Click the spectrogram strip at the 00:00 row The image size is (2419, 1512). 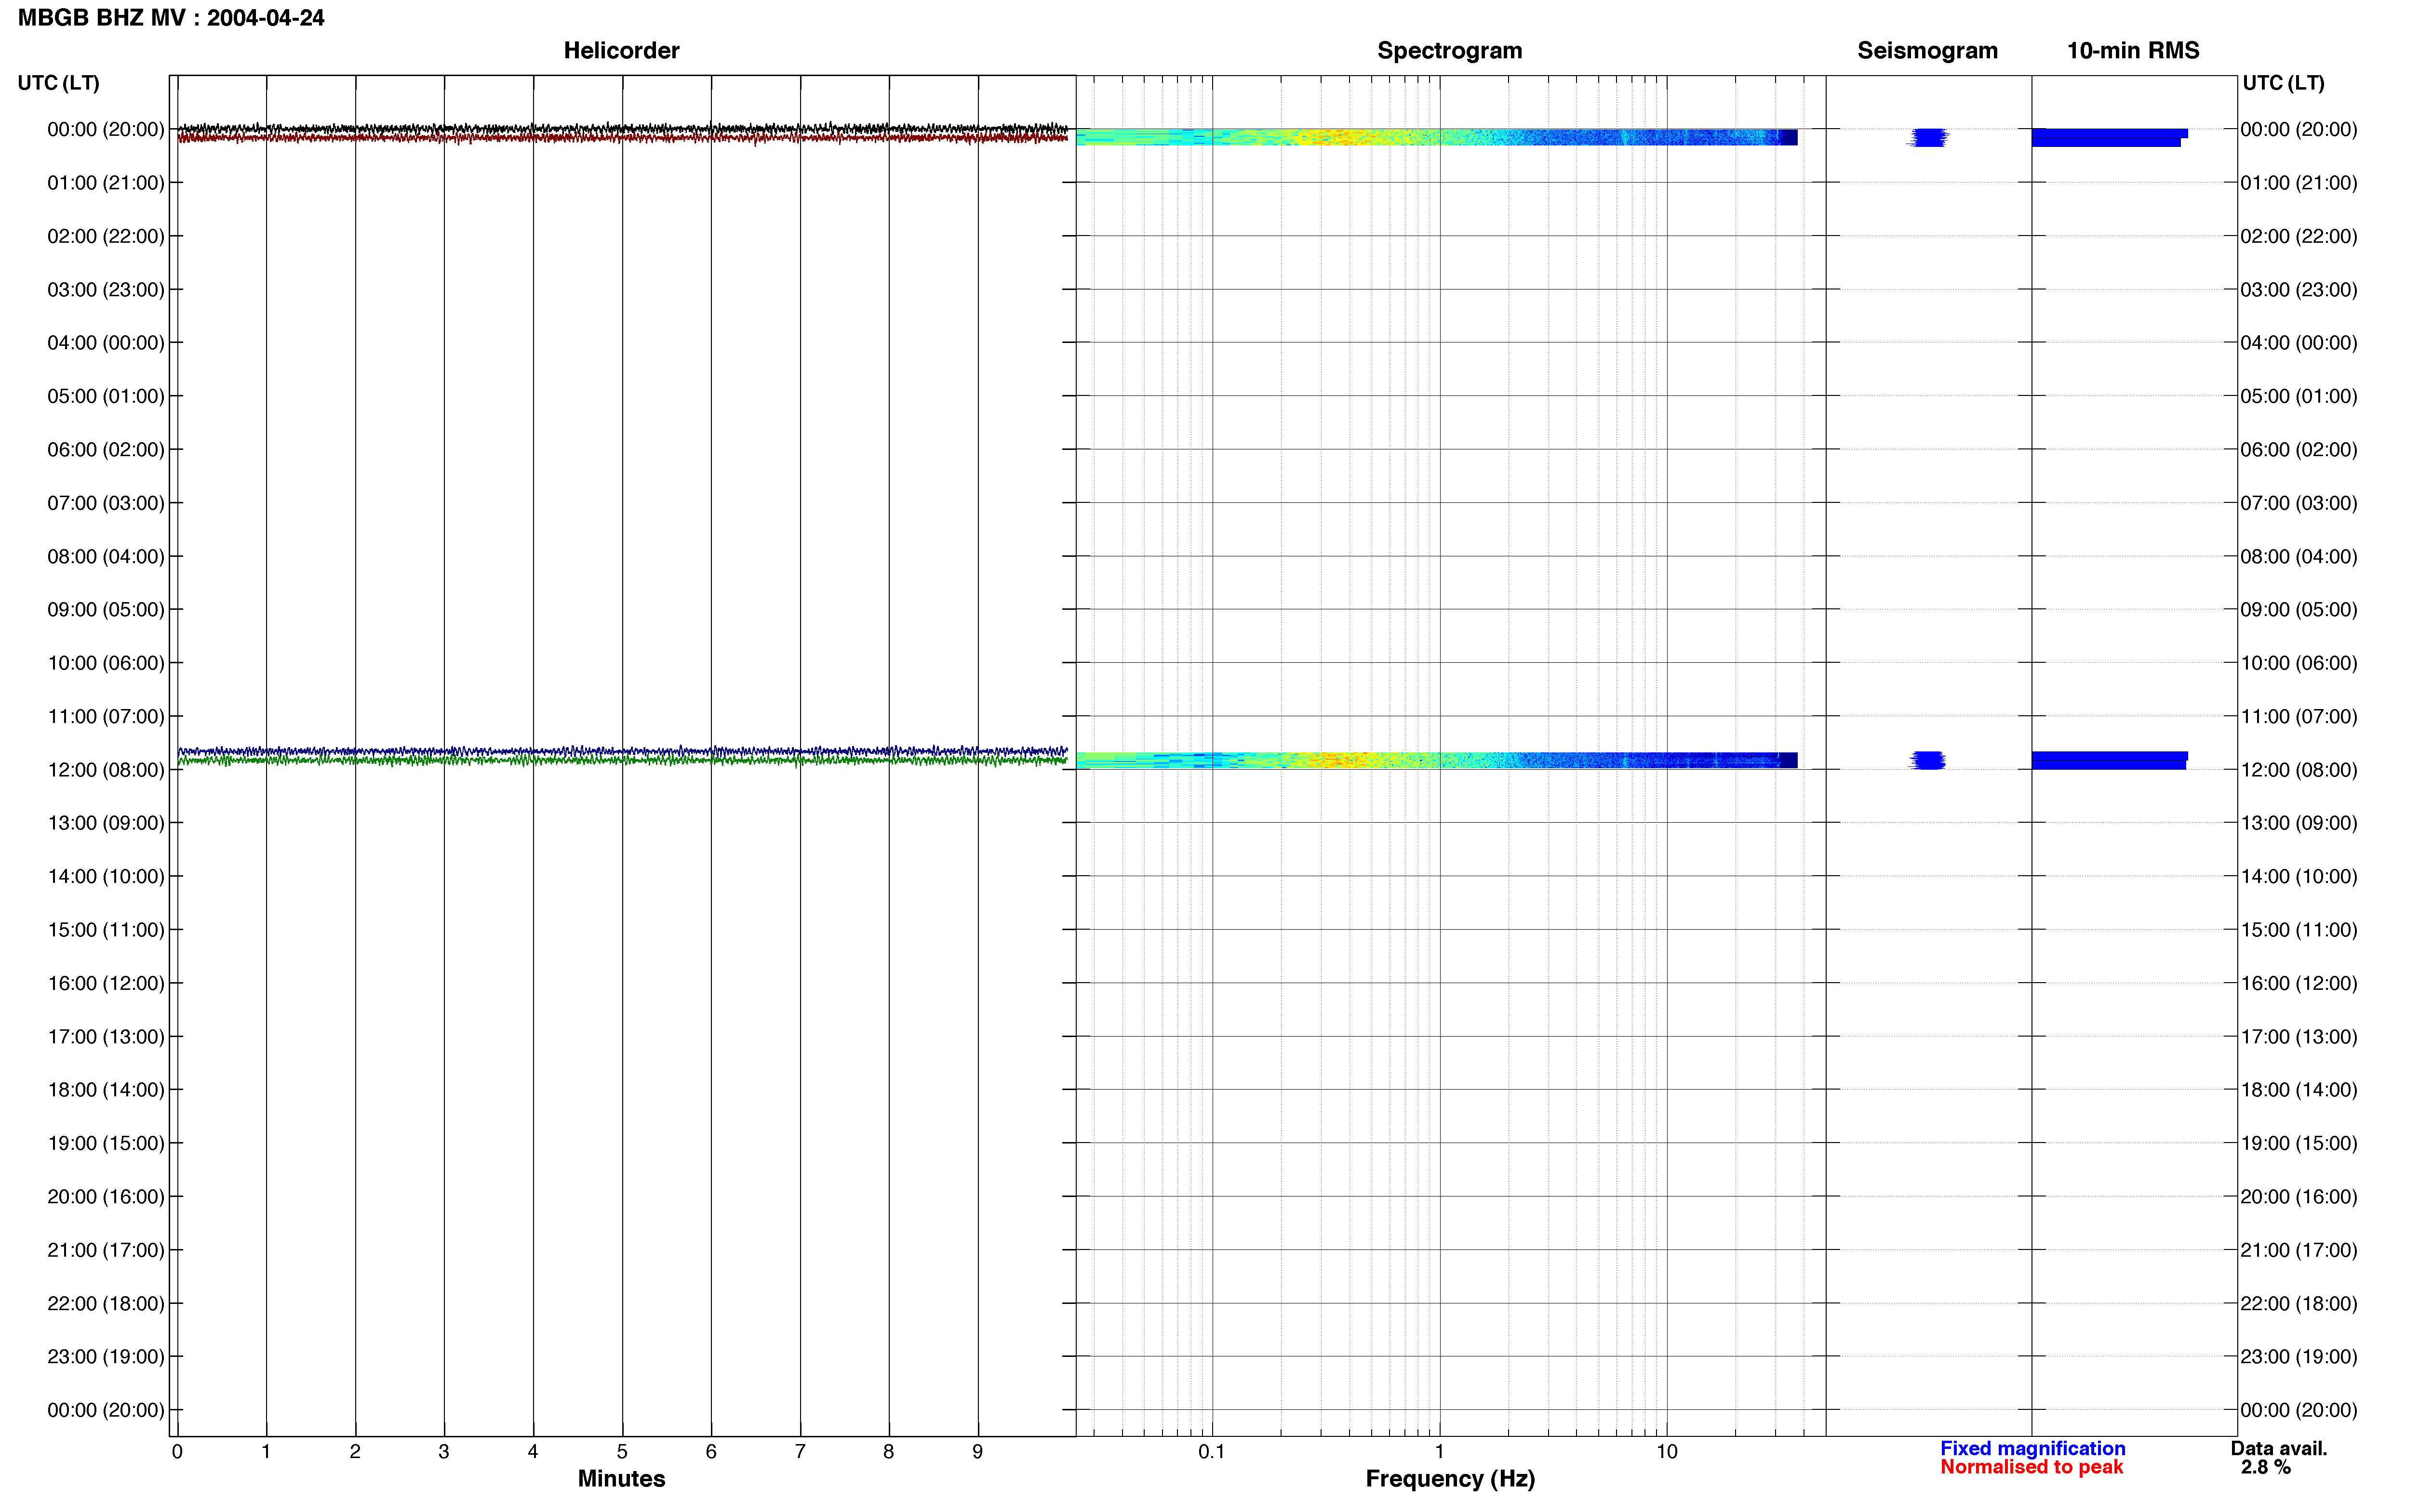pyautogui.click(x=1437, y=137)
